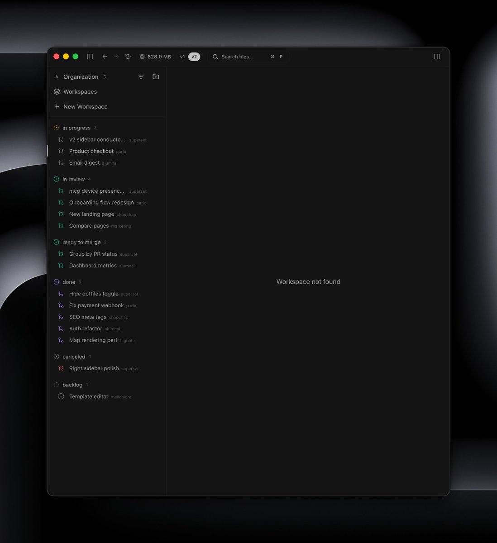Open the Dashboard metrics workspace
The image size is (497, 543).
106,266
